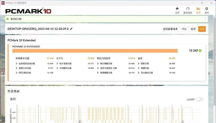This screenshot has width=216, height=123.
Task: Click the 游戏 heading
Action: pyautogui.click(x=140, y=58)
